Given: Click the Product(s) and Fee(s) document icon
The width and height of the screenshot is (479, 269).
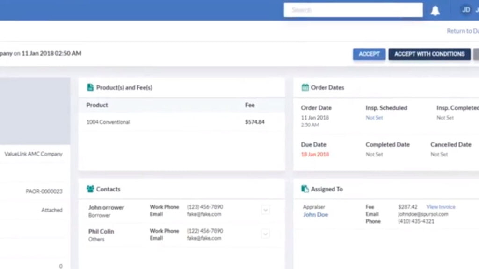Looking at the screenshot, I should tap(90, 87).
